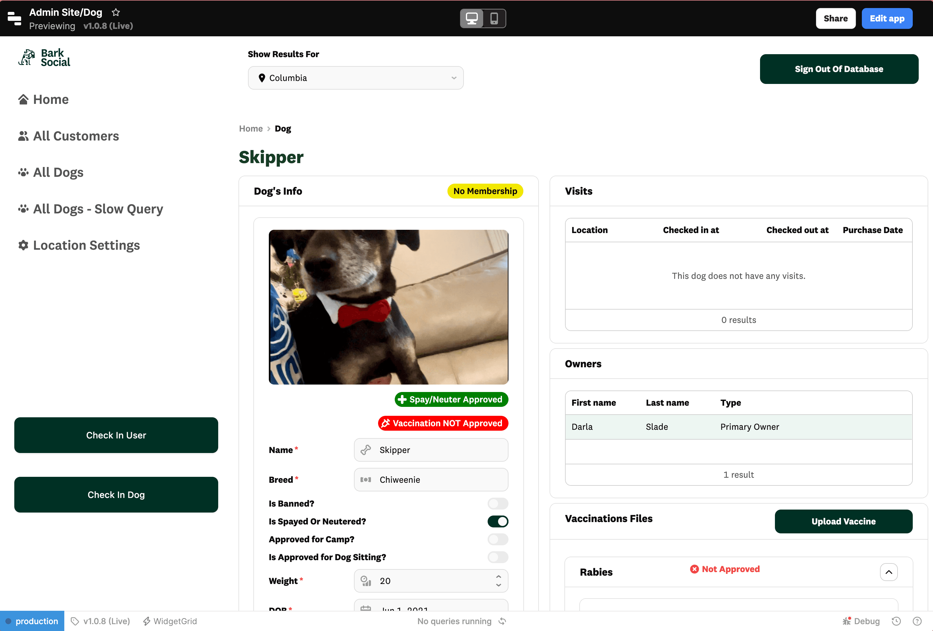Screen dimensions: 933x631
Task: Toggle the Is Spayed Or Neutered? switch
Action: [498, 521]
